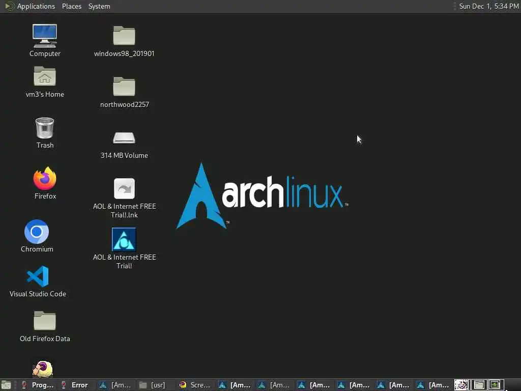
Task: Click the clock showing Sun Dec 1, 5:34 PM
Action: tap(488, 6)
